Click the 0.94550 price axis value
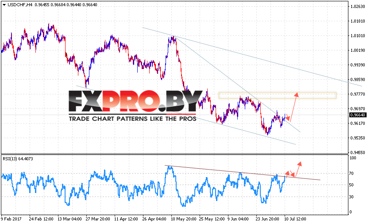 pos(358,153)
